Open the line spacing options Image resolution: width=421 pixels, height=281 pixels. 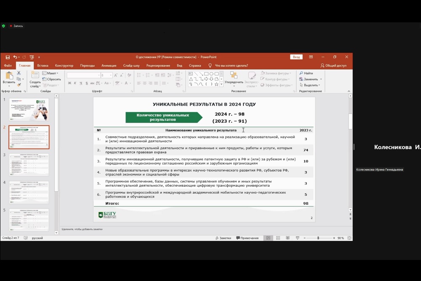click(170, 75)
